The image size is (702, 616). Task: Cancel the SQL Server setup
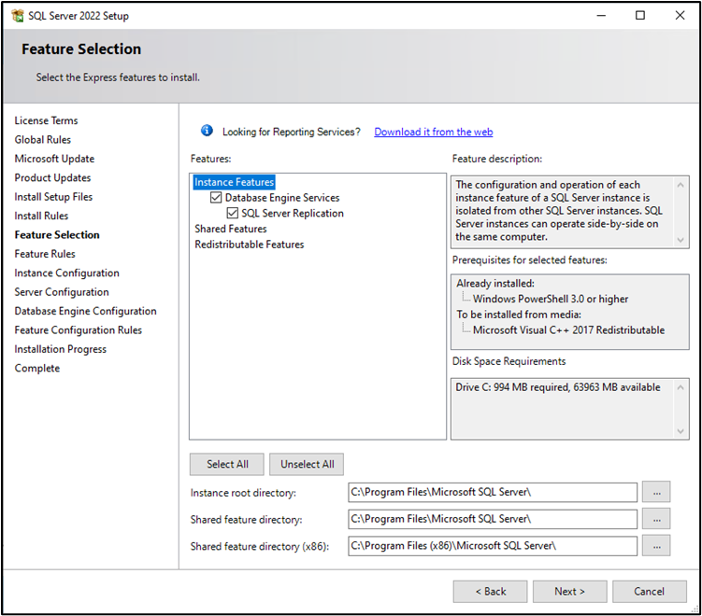coord(650,592)
